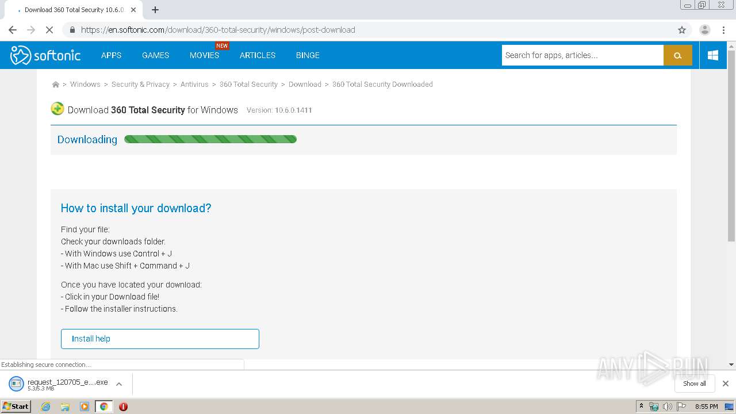Click the 360 Total Security green plus icon
Screen dimensions: 736x414
pyautogui.click(x=57, y=109)
